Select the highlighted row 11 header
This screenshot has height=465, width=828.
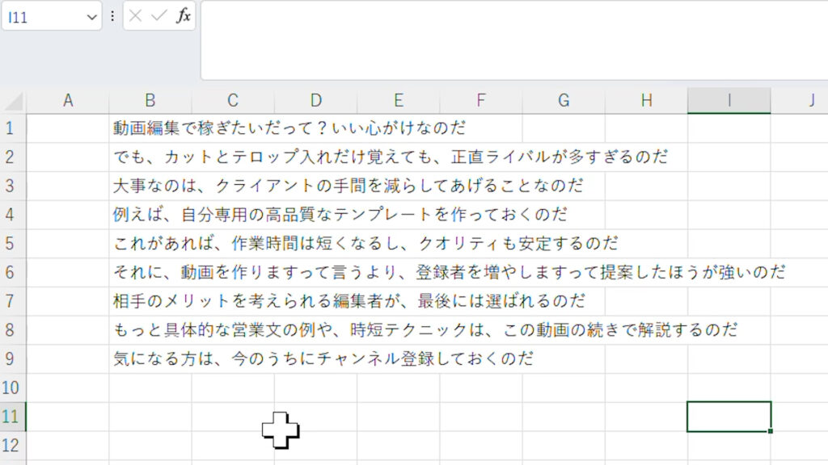pos(11,417)
